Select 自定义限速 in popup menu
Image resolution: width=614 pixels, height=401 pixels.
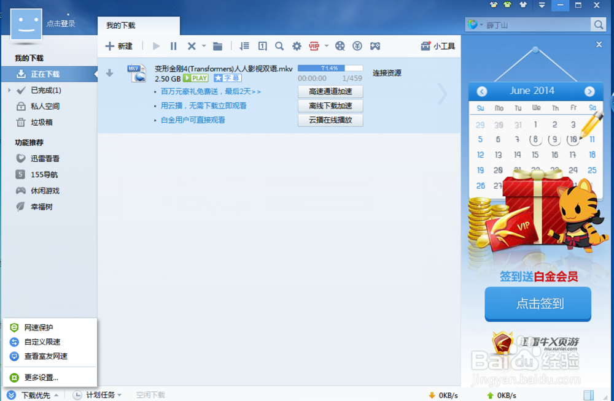(50, 342)
